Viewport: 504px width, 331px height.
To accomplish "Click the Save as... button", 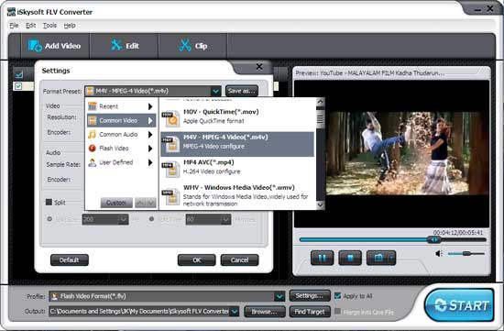I will tap(242, 91).
